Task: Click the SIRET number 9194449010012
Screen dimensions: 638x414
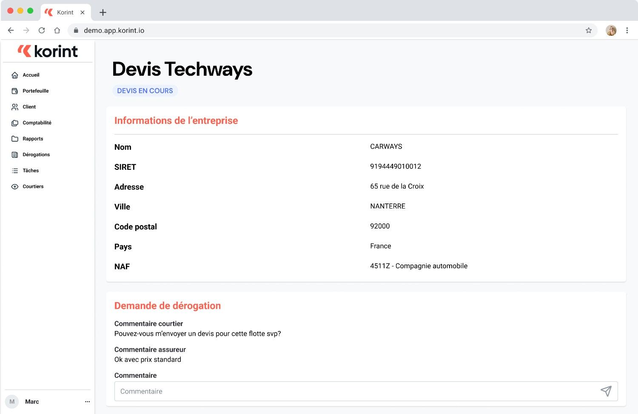Action: (396, 166)
